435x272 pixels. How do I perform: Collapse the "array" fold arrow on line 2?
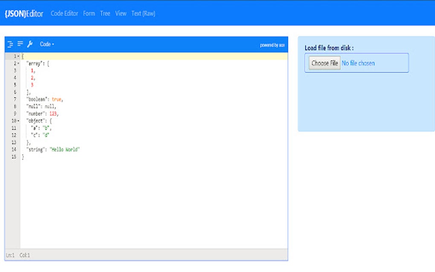(18, 64)
